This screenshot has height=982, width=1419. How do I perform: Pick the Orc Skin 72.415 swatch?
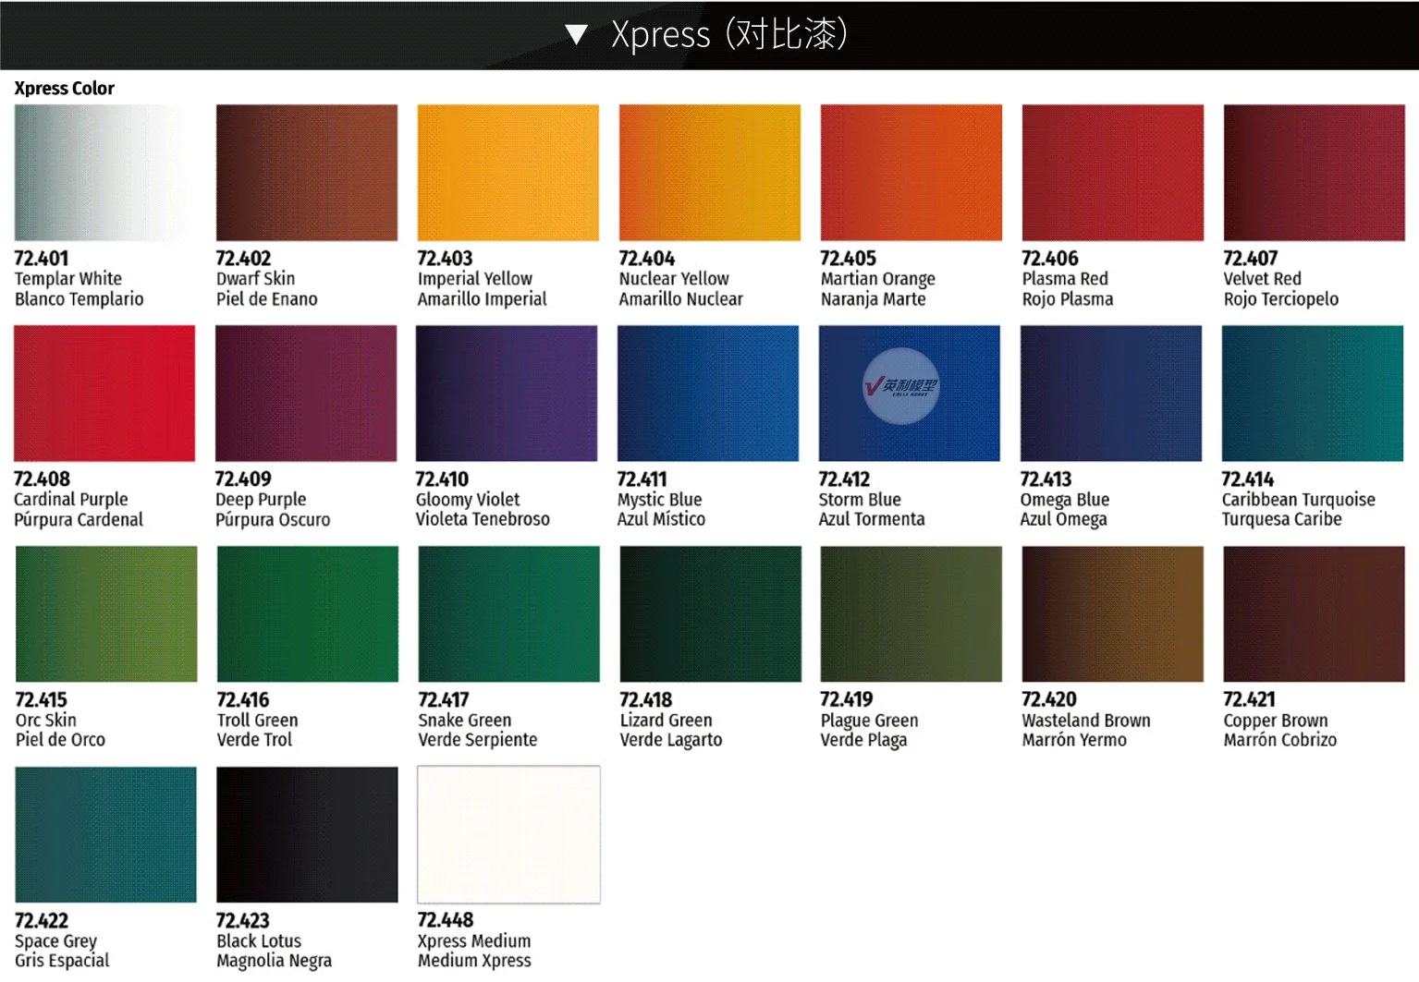[106, 614]
